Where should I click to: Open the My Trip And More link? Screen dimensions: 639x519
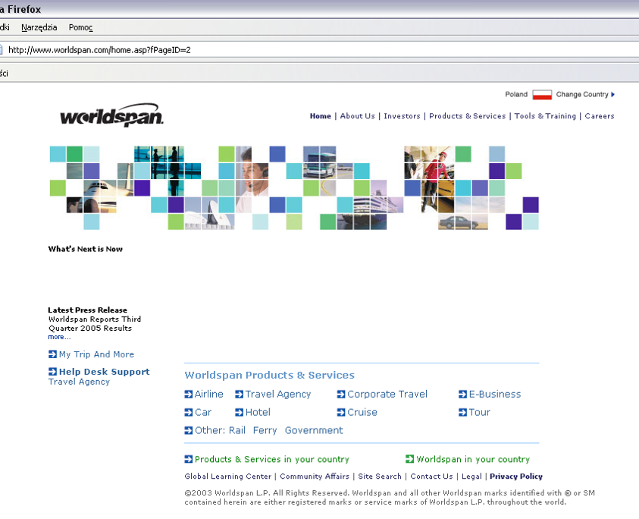(x=96, y=354)
